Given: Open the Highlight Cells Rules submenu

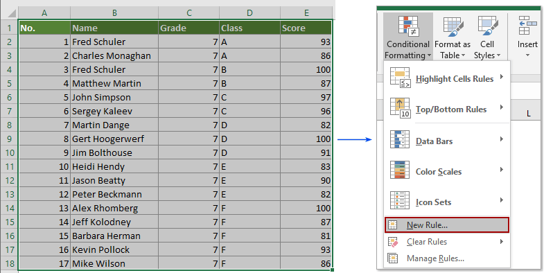Looking at the screenshot, I should [x=447, y=78].
